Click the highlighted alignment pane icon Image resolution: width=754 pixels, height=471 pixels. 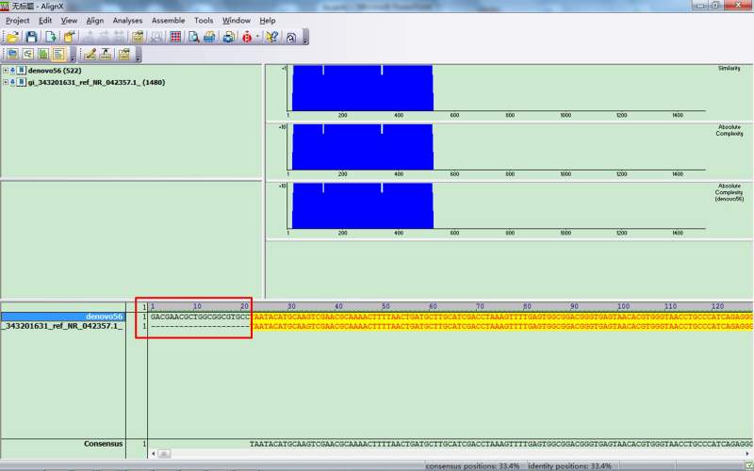[58, 55]
